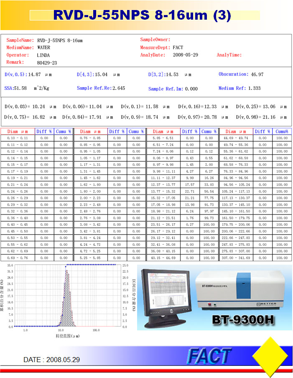Screen dimensions: 293x378
Task: Click the diameter cell 0.76 - 0.85
Action: 90,138
